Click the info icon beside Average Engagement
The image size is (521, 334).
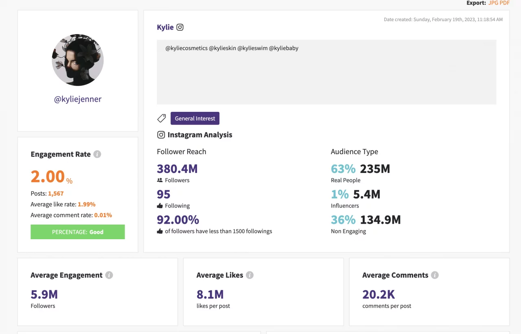pyautogui.click(x=109, y=275)
